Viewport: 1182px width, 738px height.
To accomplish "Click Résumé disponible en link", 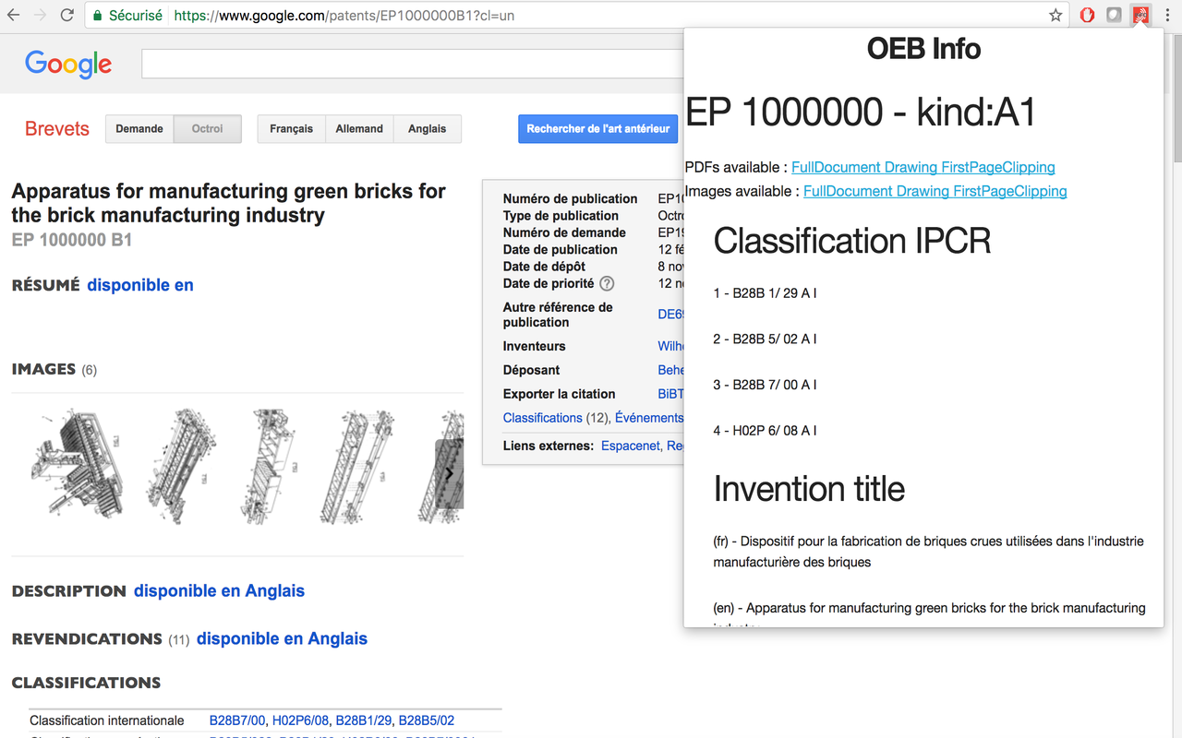I will coord(140,285).
